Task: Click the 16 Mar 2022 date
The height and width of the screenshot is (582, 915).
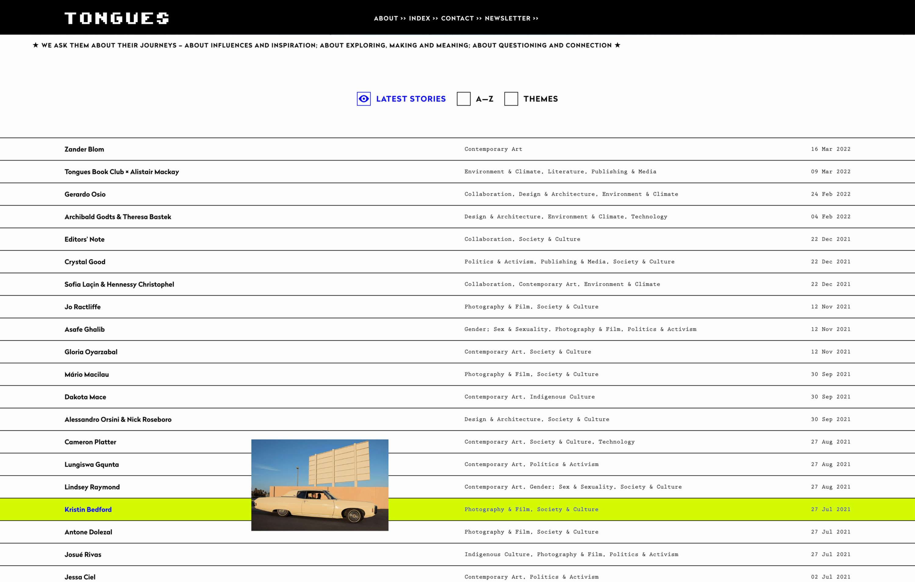Action: (x=831, y=149)
